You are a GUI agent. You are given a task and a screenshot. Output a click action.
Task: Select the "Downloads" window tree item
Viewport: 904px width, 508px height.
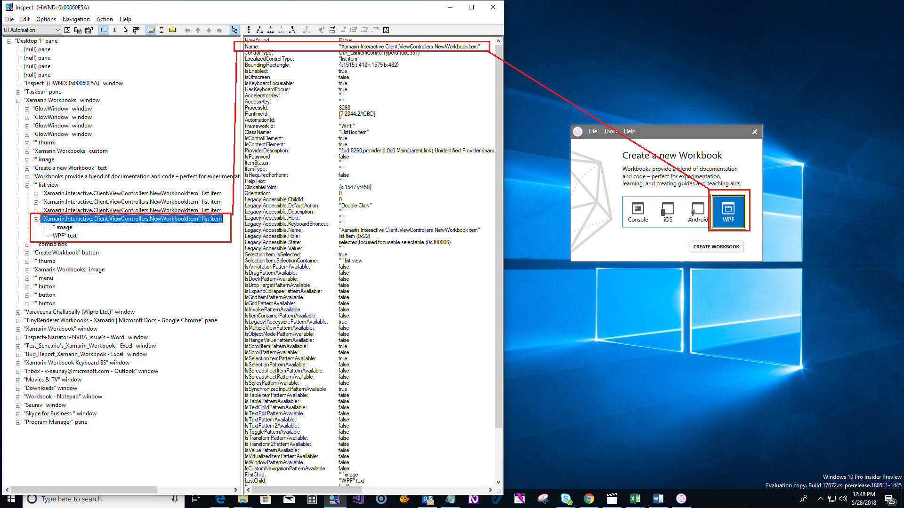[x=51, y=388]
